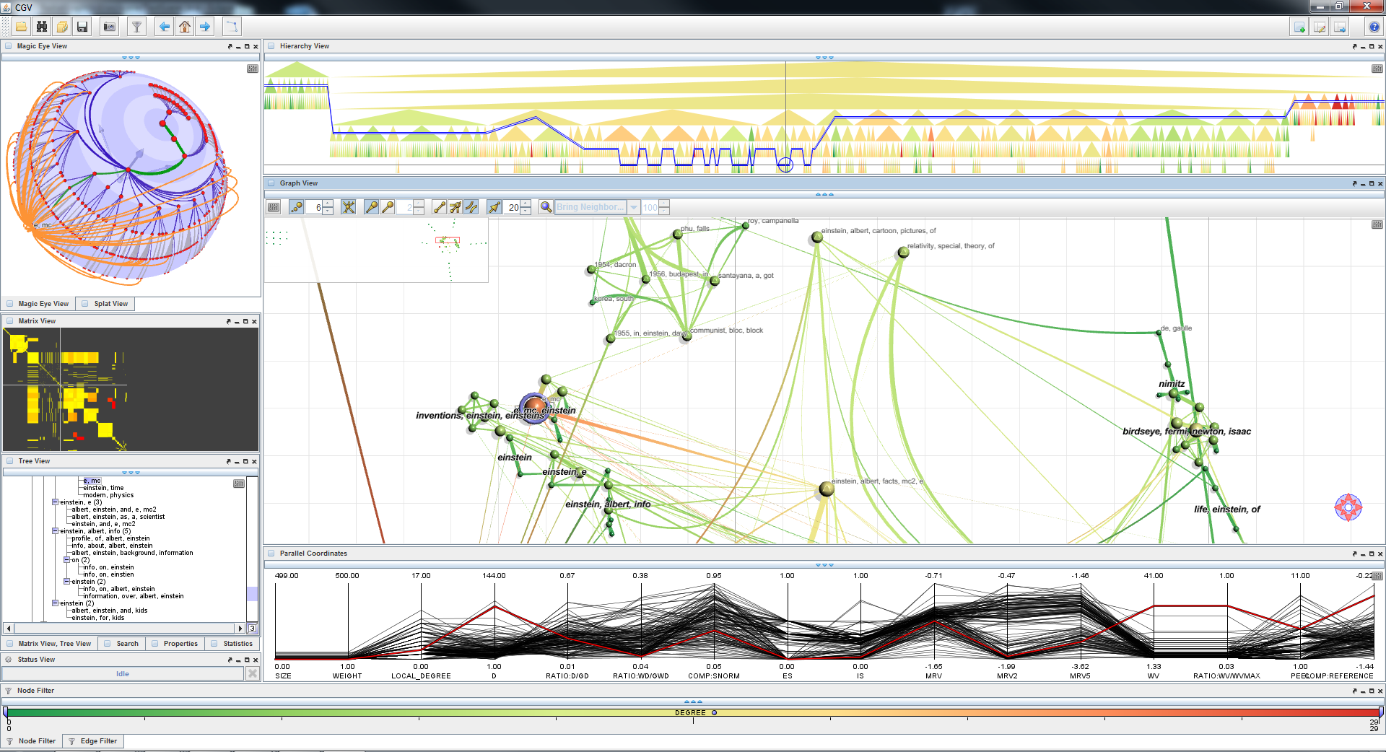Toggle the Properties tab checkbox
This screenshot has height=752, width=1386.
154,644
